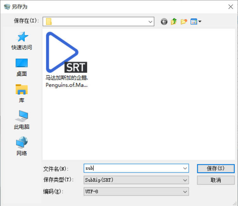
Task: Click the folder icon in Save in box
Action: click(49, 22)
